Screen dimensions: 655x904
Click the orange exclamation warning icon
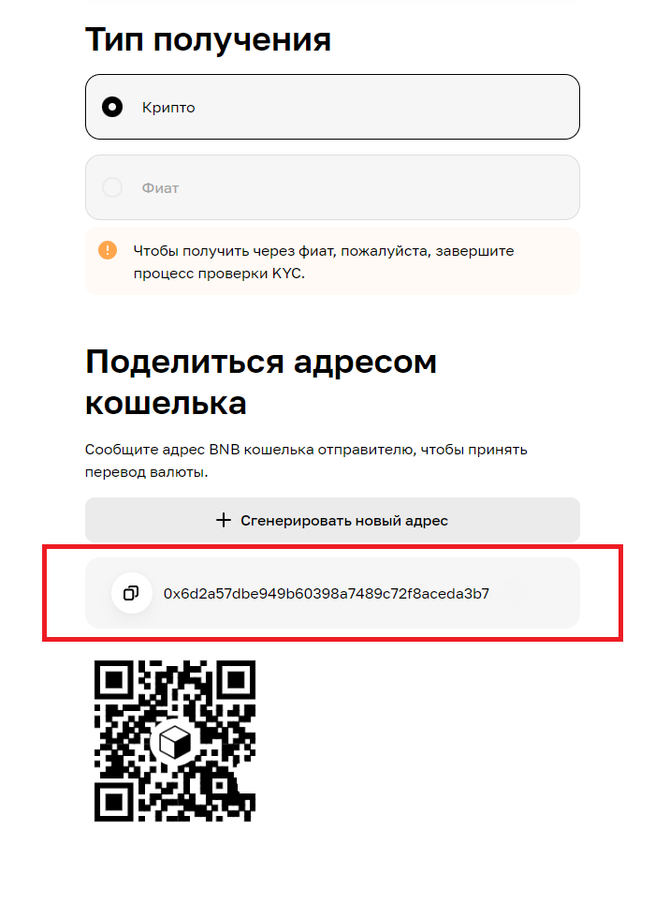click(x=108, y=250)
